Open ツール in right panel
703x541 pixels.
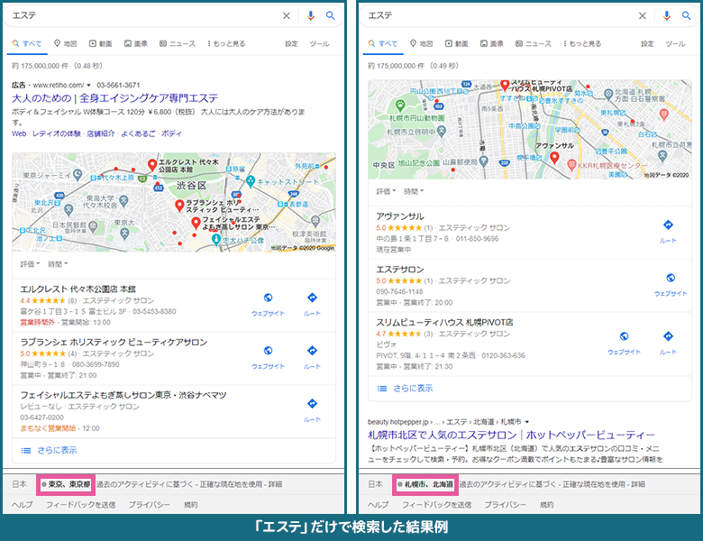coord(675,43)
